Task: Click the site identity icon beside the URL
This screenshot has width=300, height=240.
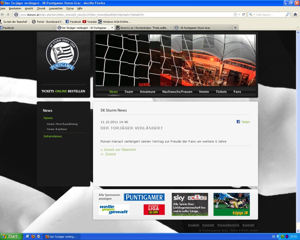Action: click(x=16, y=14)
